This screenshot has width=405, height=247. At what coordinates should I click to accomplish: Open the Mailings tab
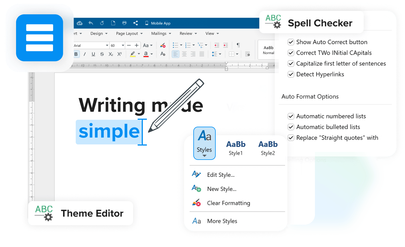(159, 34)
